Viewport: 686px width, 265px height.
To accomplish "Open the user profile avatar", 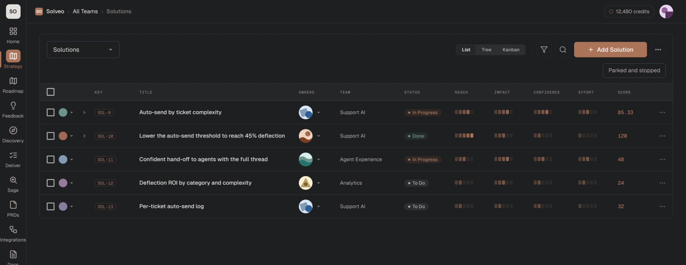I will click(666, 12).
